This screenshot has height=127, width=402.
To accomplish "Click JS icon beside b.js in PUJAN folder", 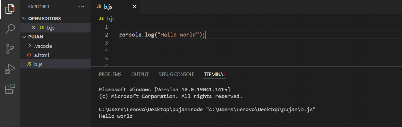I will point(29,64).
